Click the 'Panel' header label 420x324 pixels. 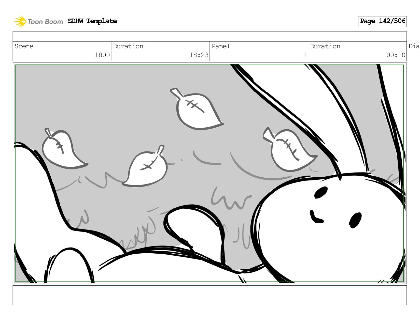coord(221,46)
